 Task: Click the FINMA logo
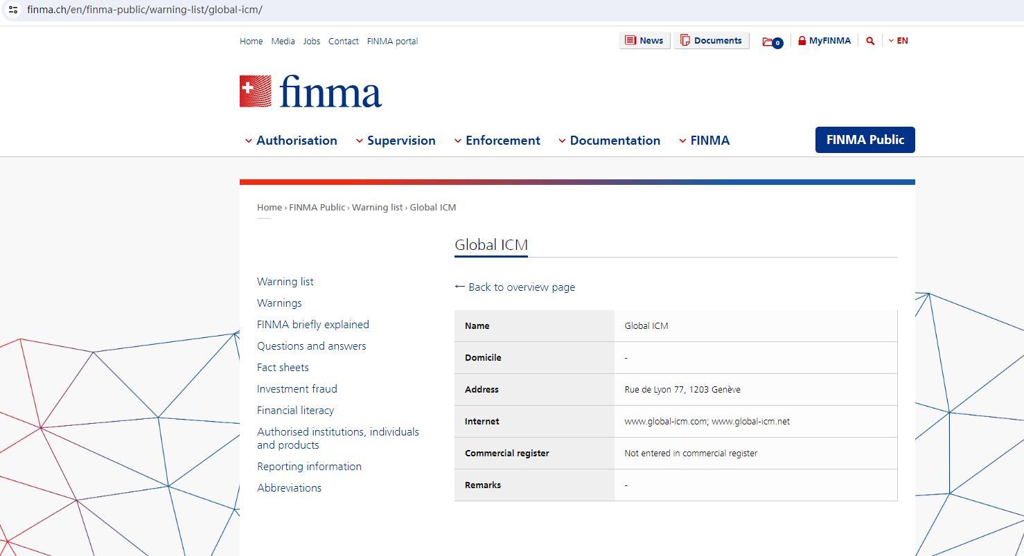tap(310, 91)
